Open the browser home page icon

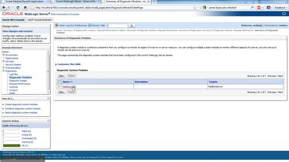tap(25, 8)
